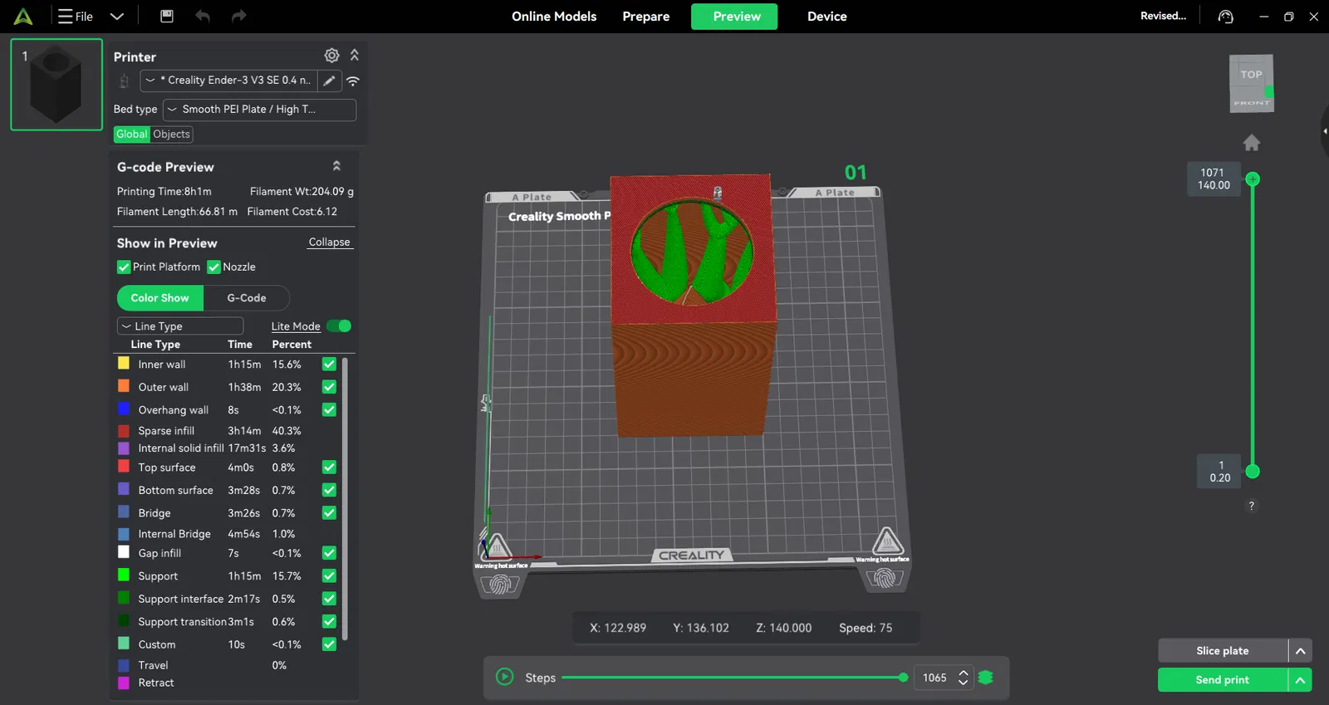
Task: Select the Global settings tab
Action: click(x=131, y=134)
